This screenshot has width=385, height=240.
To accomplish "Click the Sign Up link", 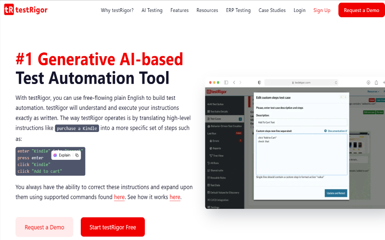I will 322,10.
